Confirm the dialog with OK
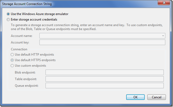Image resolution: width=173 pixels, height=107 pixels. (135, 97)
